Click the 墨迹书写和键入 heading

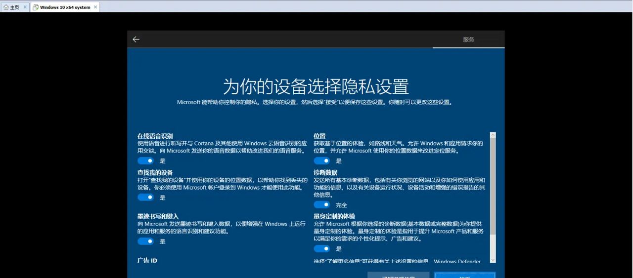tap(158, 216)
